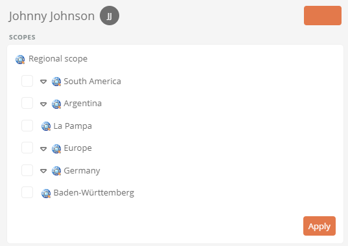Click the South America scope icon
The height and width of the screenshot is (246, 348).
pyautogui.click(x=56, y=82)
